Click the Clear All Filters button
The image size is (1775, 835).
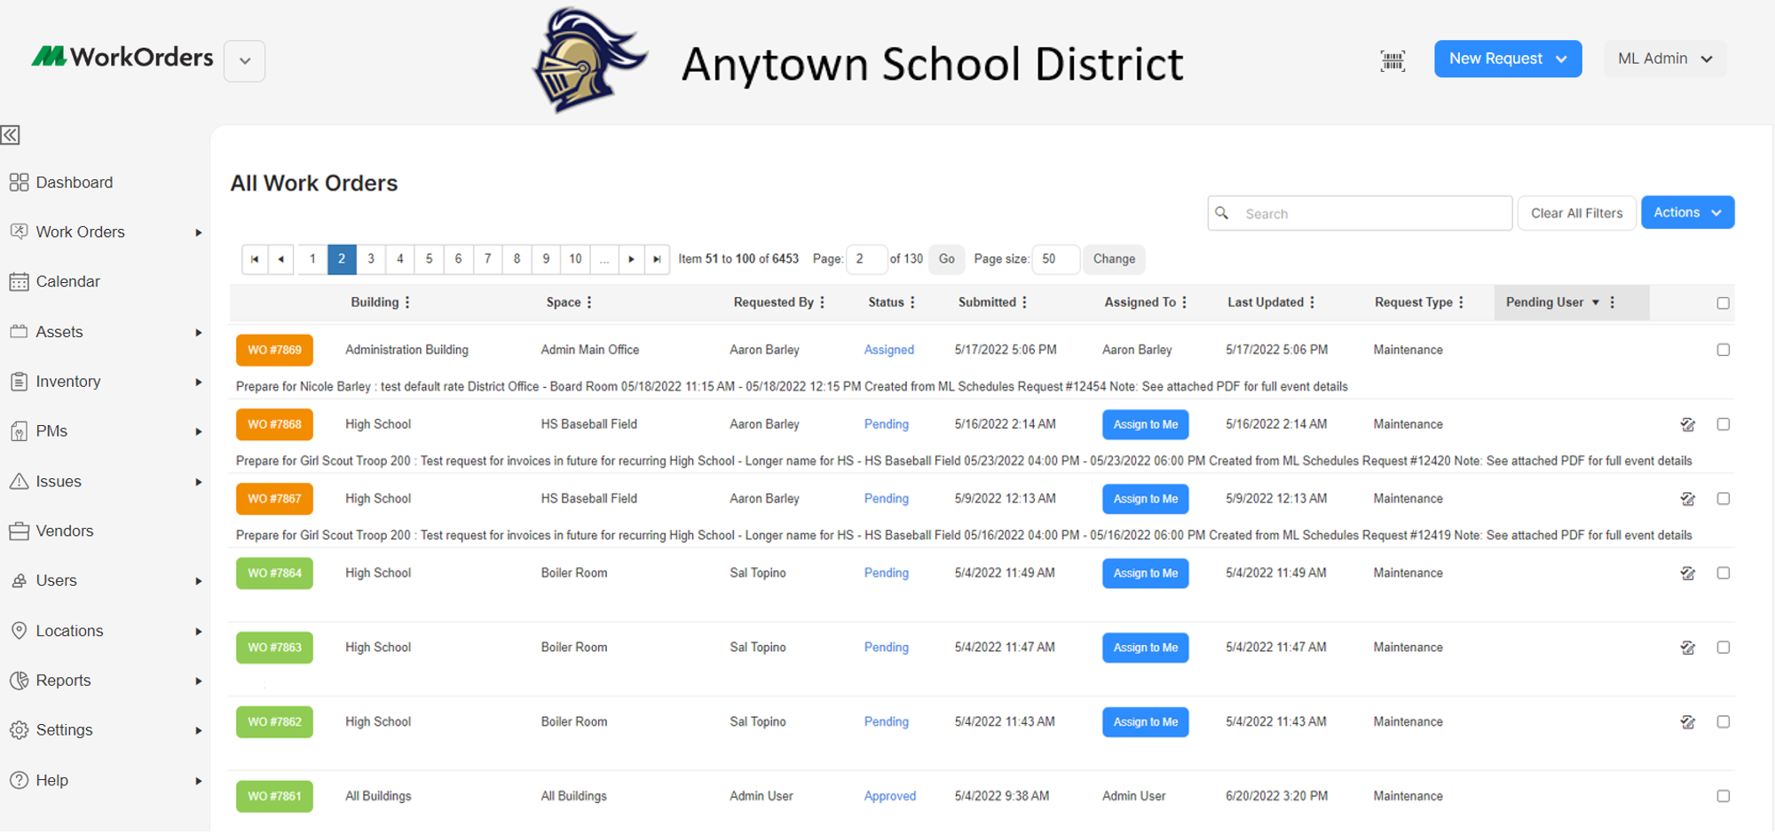(1576, 212)
